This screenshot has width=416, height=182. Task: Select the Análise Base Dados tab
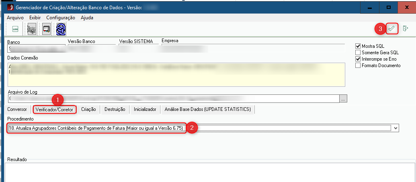click(207, 109)
